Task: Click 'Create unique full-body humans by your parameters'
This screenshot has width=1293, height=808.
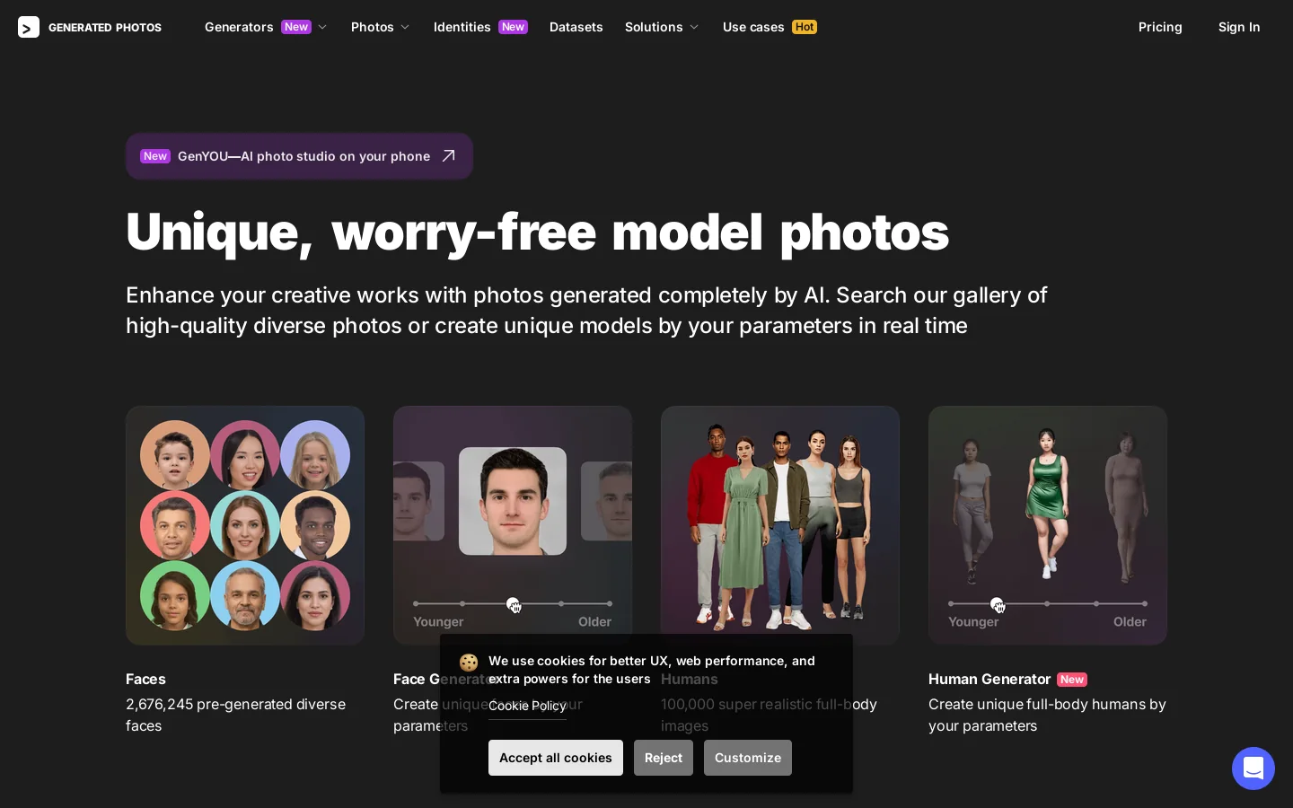Action: 1047,715
